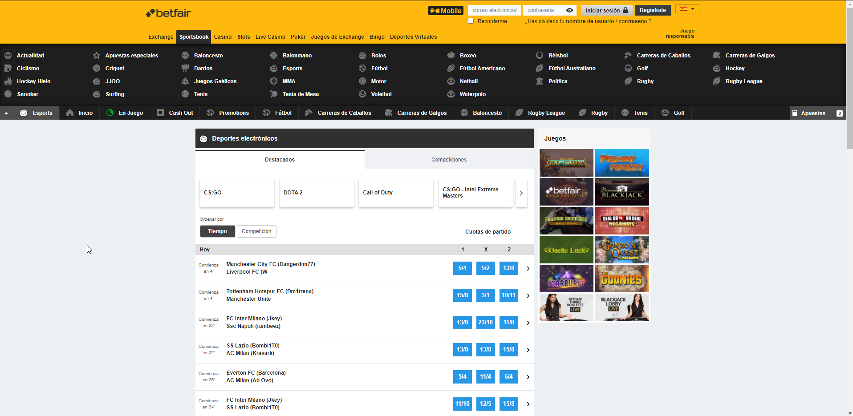Screen dimensions: 853x416
Task: Expand markets for Inter Milano vs SS Lazio
Action: (528, 404)
